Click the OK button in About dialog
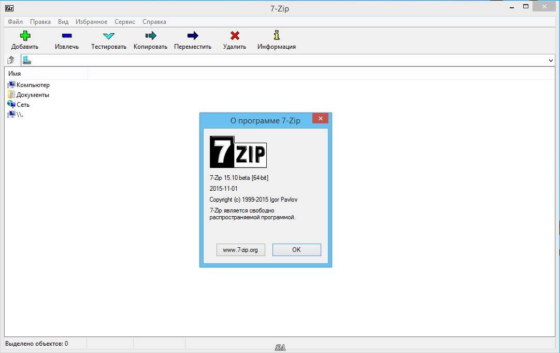Screen dimensions: 560x353 point(296,250)
